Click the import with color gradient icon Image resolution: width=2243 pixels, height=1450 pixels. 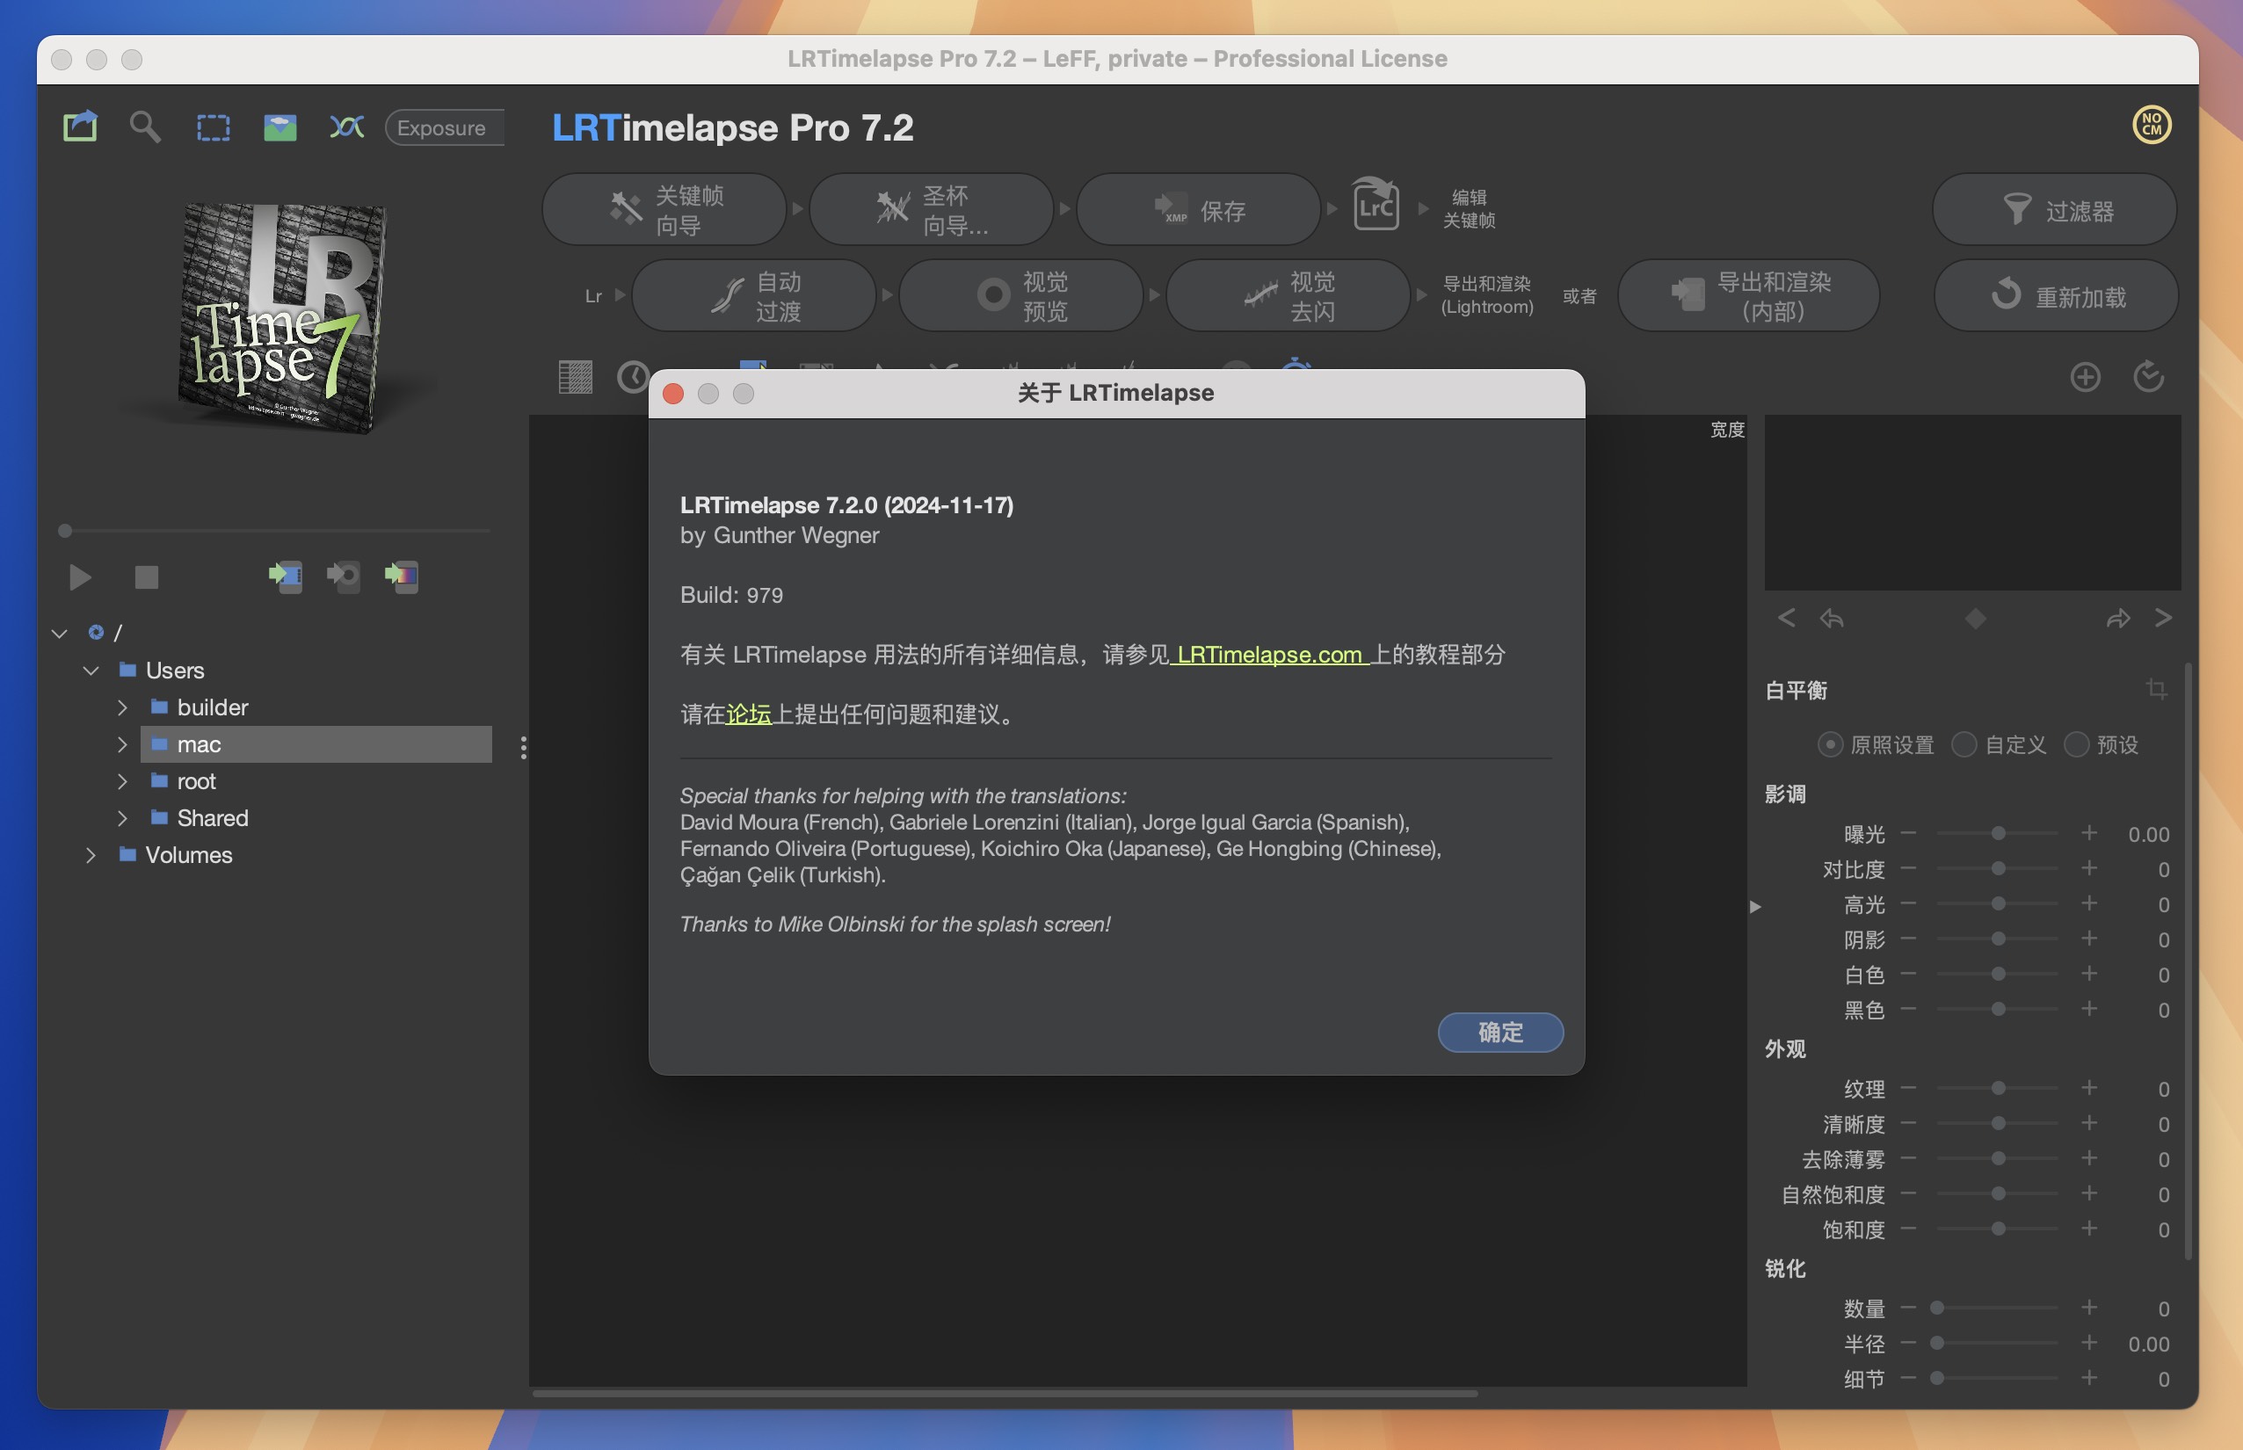pos(402,576)
